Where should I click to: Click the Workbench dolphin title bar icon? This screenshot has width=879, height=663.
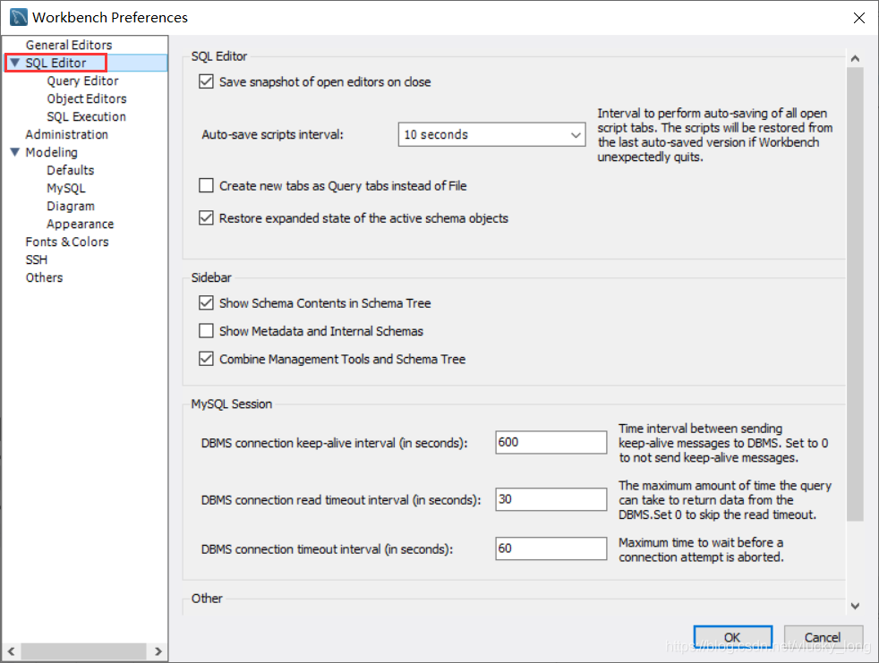coord(19,17)
